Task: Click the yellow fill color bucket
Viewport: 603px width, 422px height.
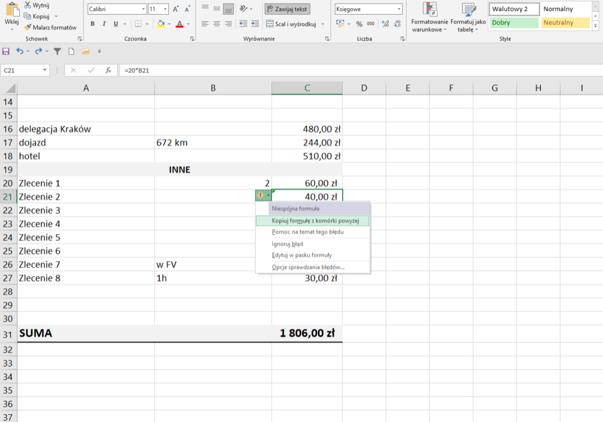Action: pyautogui.click(x=160, y=24)
